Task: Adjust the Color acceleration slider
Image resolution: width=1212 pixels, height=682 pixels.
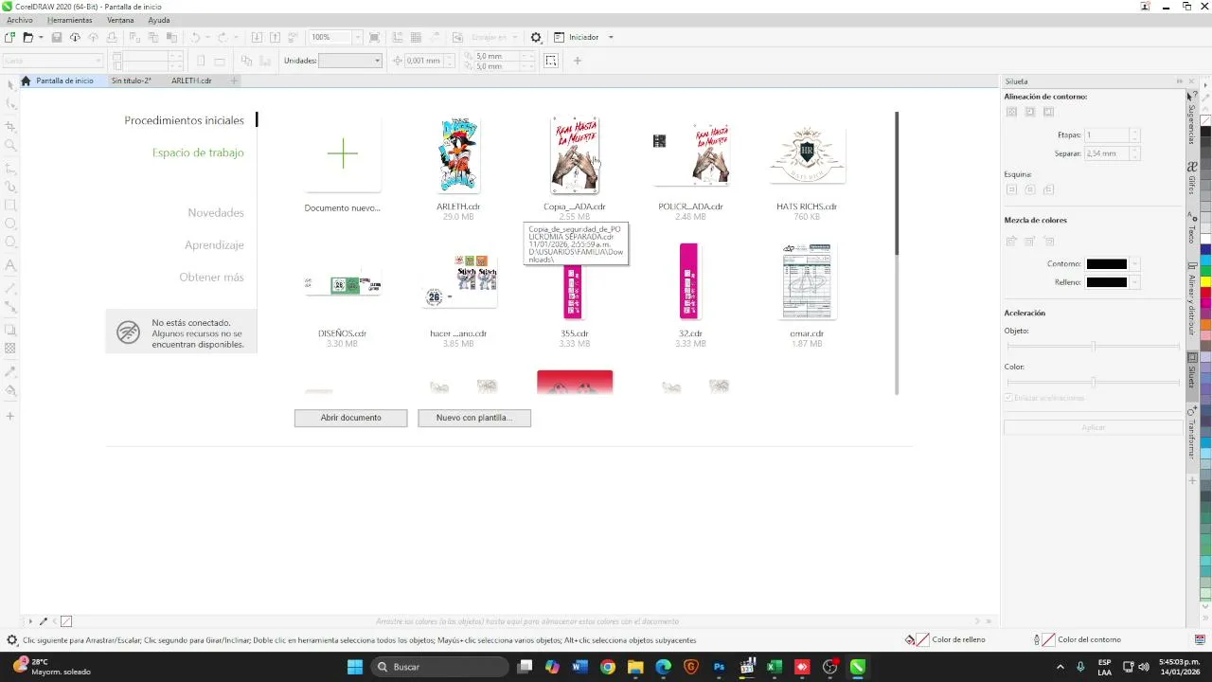Action: (x=1094, y=383)
